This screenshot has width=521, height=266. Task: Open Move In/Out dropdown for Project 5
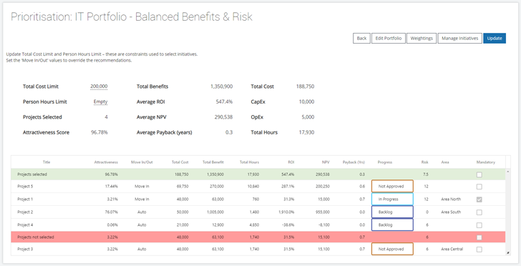tap(142, 187)
